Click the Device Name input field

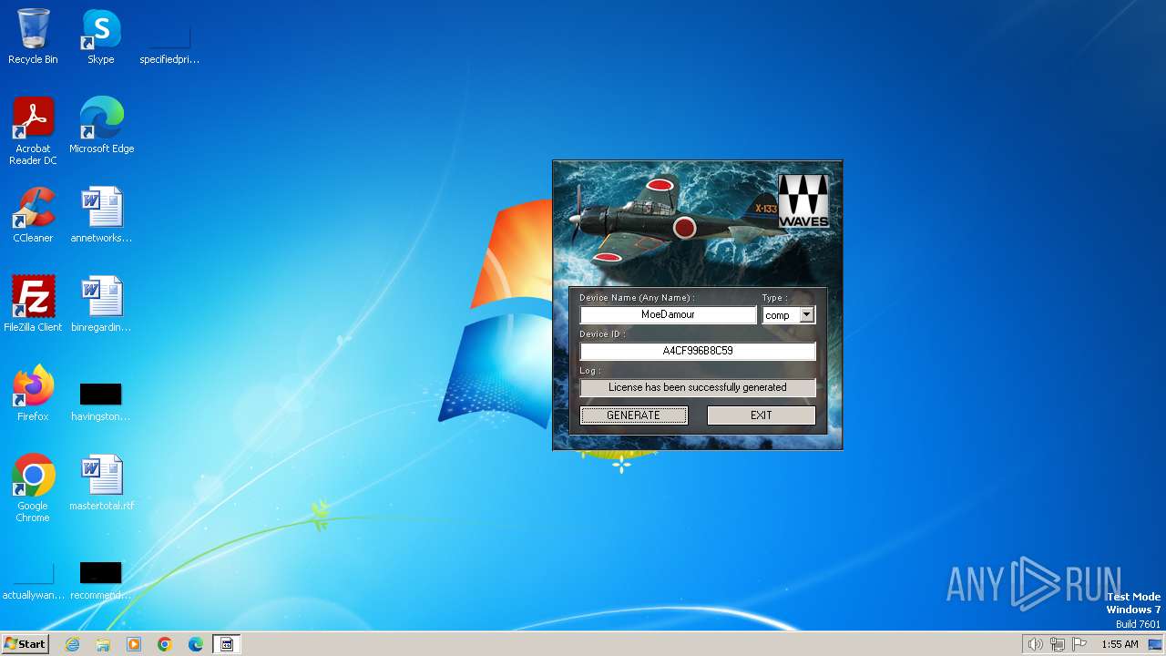click(x=668, y=314)
